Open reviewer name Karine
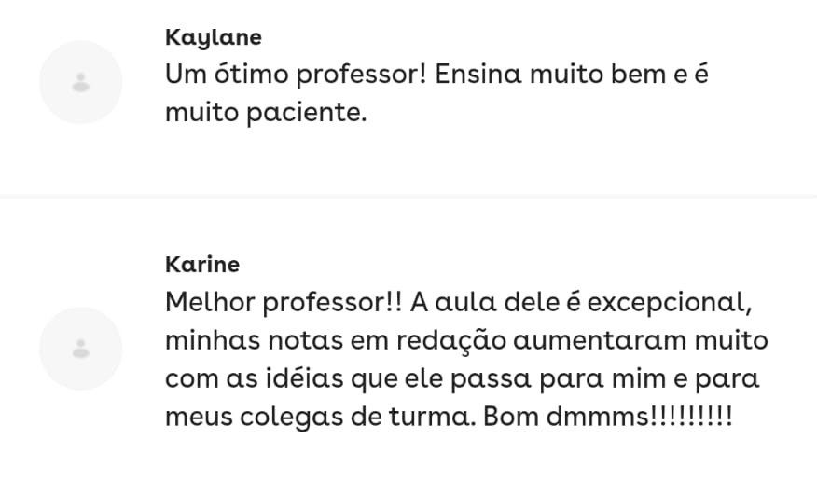 [202, 264]
